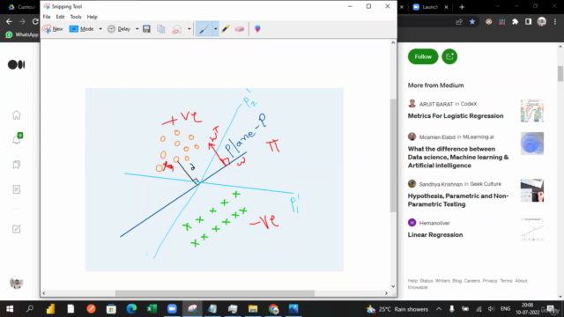The width and height of the screenshot is (564, 317).
Task: Expand the Send Snip dropdown arrow
Action: tap(189, 29)
